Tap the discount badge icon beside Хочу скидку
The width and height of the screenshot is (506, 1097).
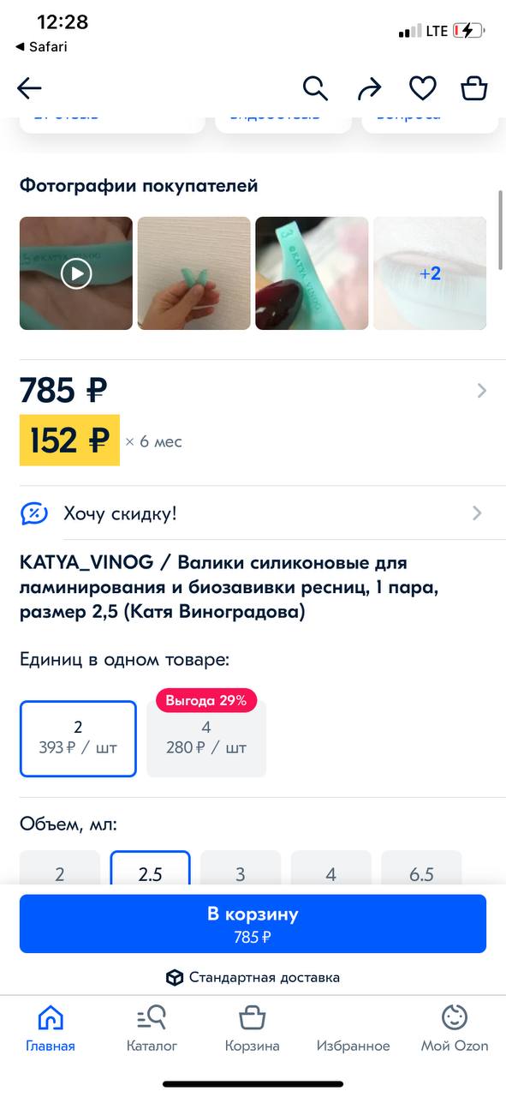tap(34, 513)
